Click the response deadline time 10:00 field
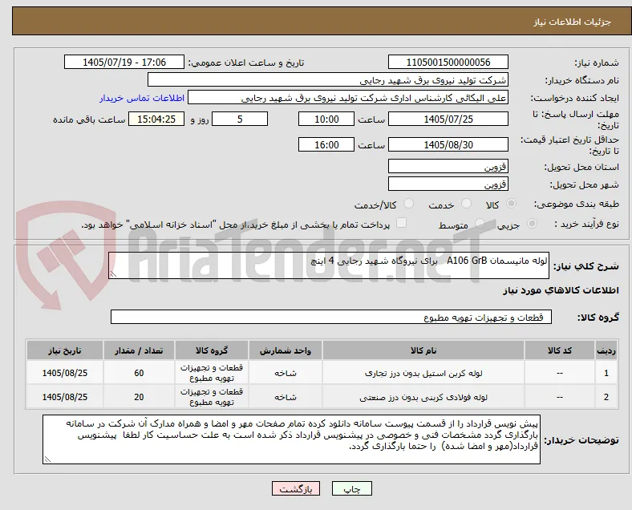Viewport: 632px width, 510px height. (x=326, y=119)
